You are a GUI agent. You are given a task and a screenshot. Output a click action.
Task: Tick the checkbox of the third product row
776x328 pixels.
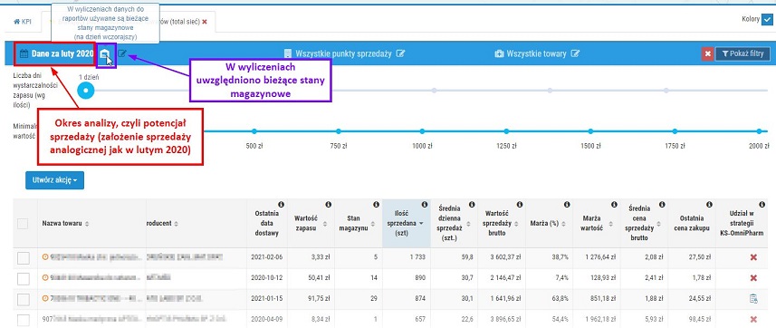pyautogui.click(x=24, y=299)
